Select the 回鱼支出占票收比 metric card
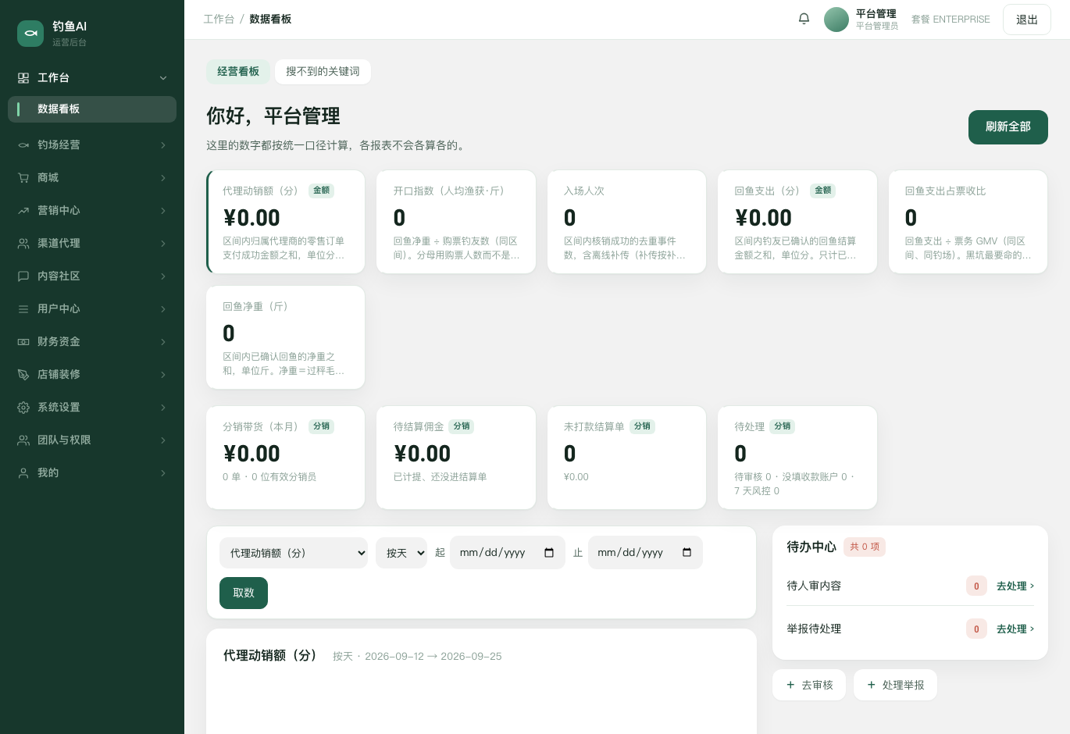 click(968, 222)
